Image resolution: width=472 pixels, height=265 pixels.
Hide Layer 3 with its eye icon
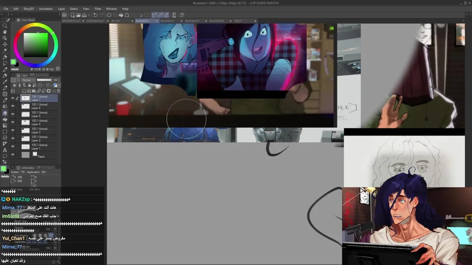(x=13, y=131)
